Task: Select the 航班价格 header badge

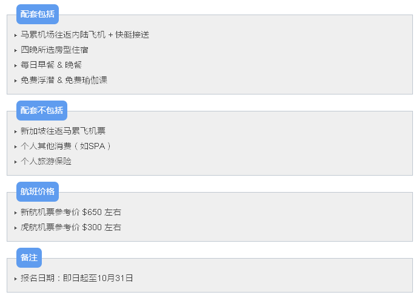Action: tap(37, 191)
